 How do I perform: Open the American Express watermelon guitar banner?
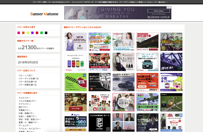76,82
